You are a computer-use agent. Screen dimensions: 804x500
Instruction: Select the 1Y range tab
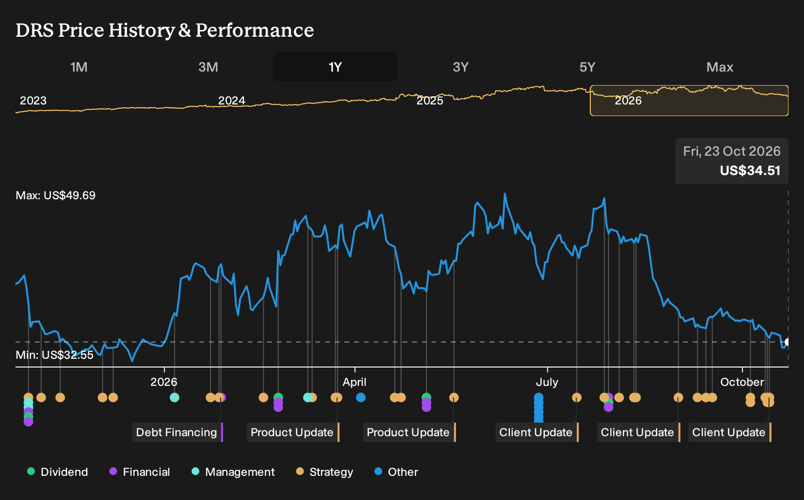tap(335, 67)
